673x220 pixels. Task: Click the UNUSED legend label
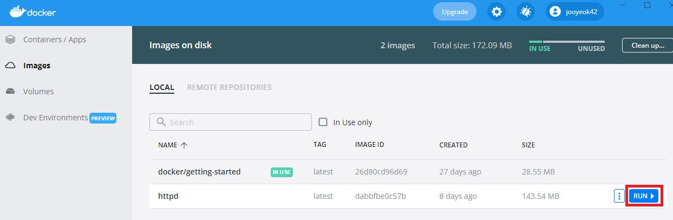pyautogui.click(x=591, y=49)
